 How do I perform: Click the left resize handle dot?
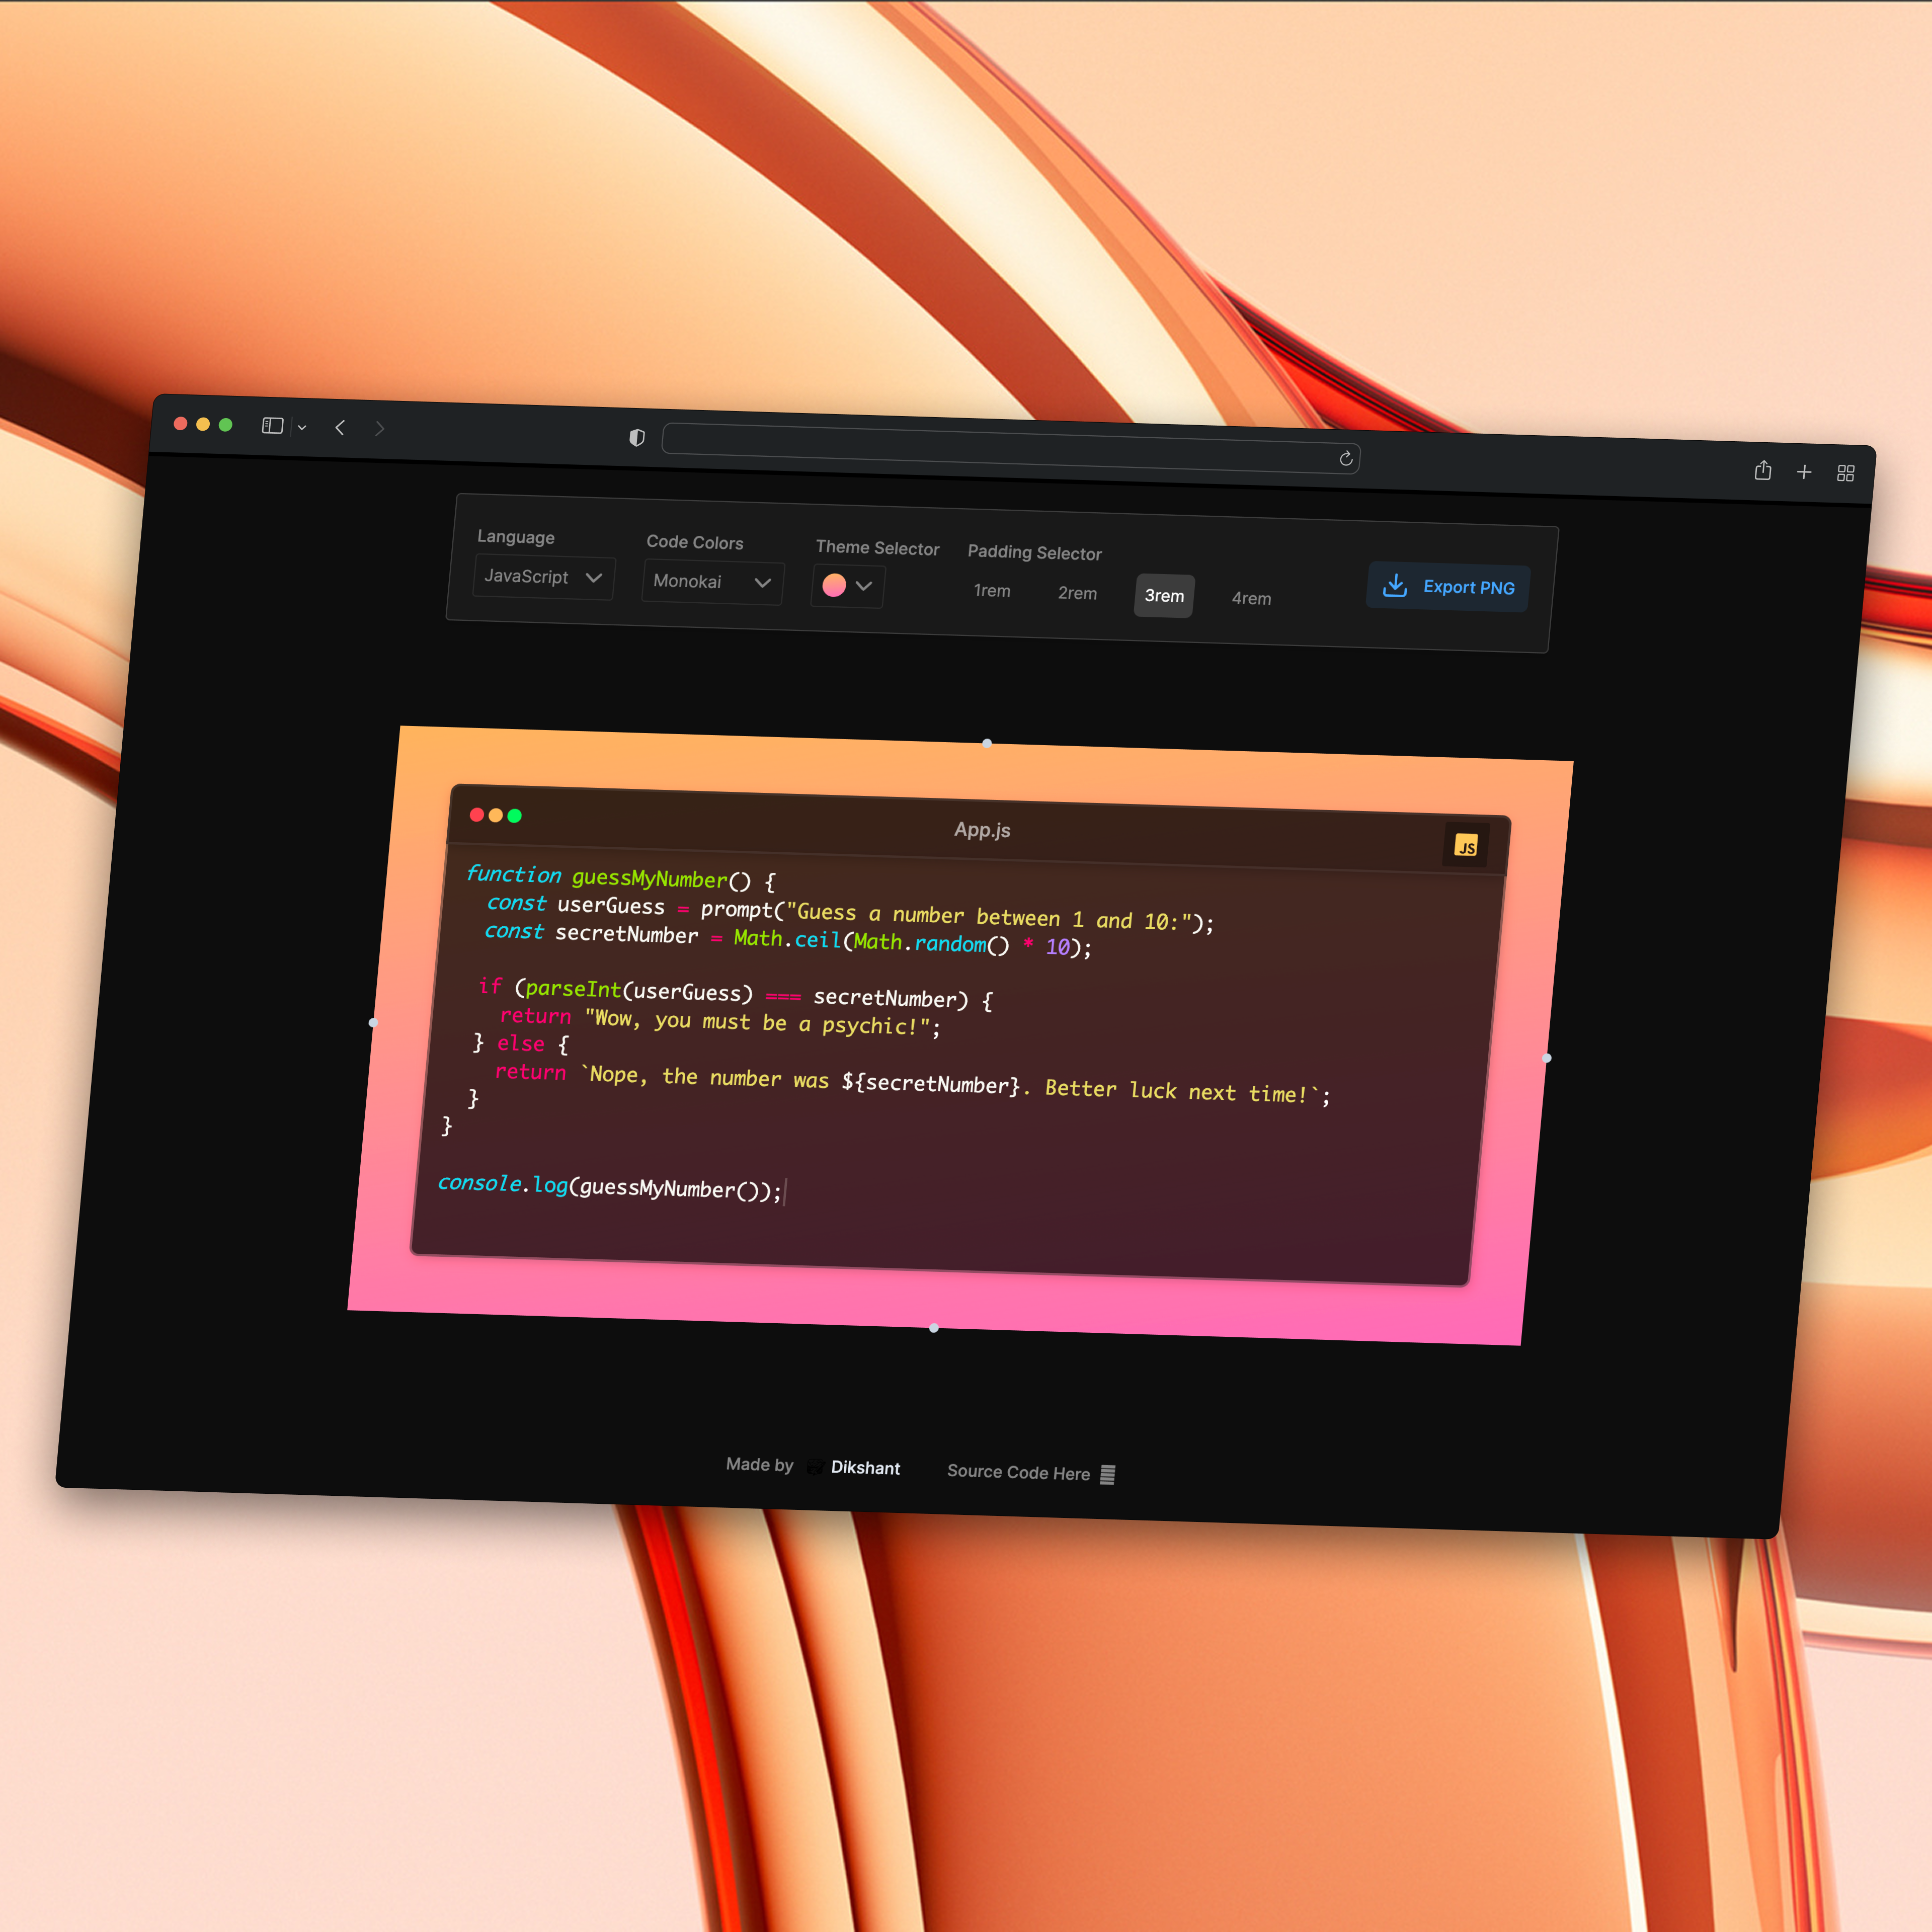coord(373,1022)
